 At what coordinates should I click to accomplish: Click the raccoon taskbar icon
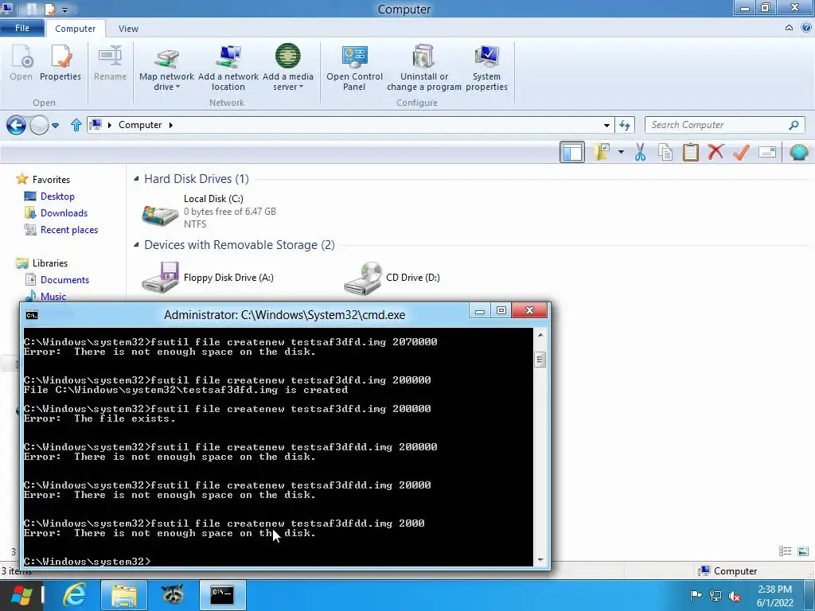173,595
